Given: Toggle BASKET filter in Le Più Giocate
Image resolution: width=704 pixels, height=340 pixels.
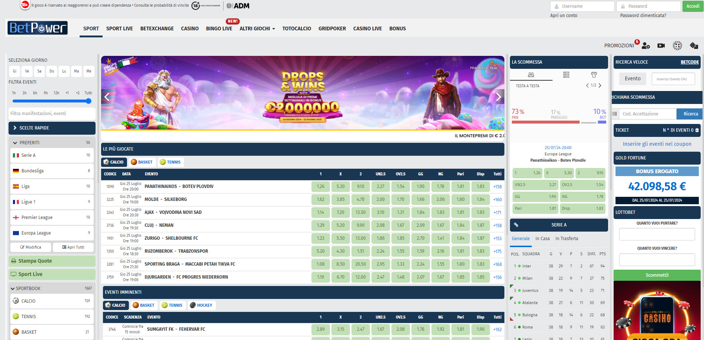Looking at the screenshot, I should (142, 162).
